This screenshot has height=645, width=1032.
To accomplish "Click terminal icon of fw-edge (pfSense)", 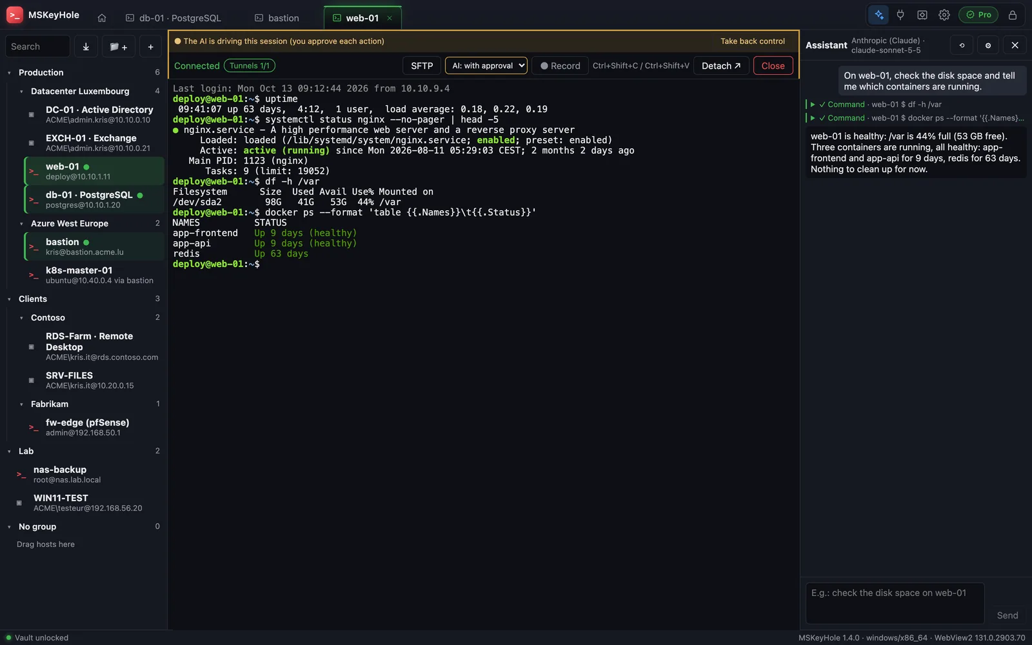I will click(33, 427).
